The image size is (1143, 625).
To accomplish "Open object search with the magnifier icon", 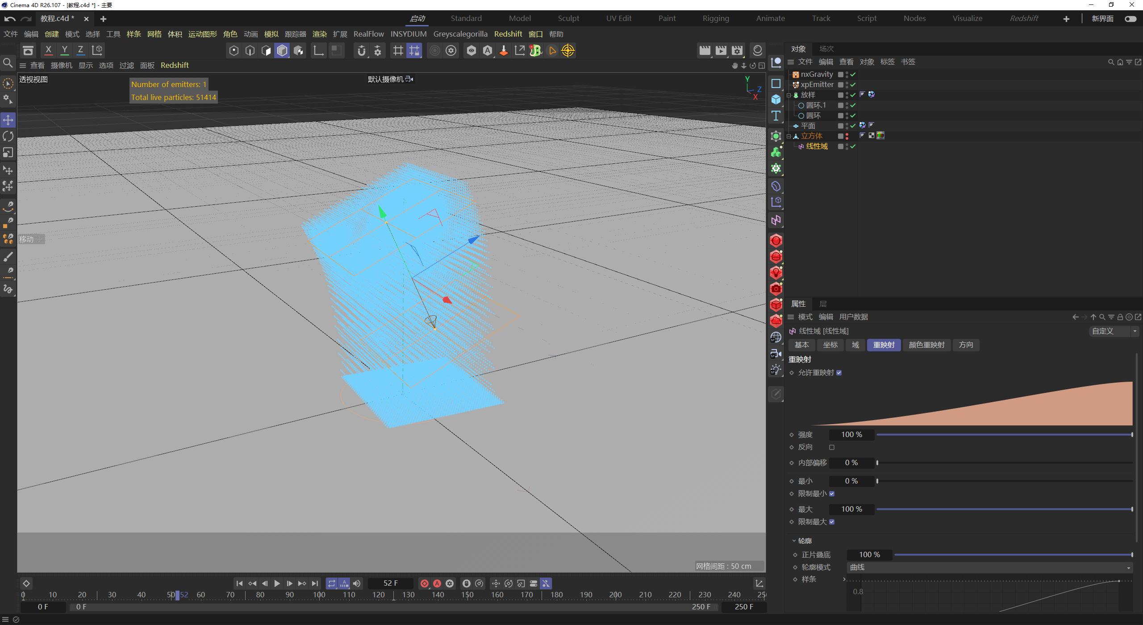I will [x=1110, y=62].
